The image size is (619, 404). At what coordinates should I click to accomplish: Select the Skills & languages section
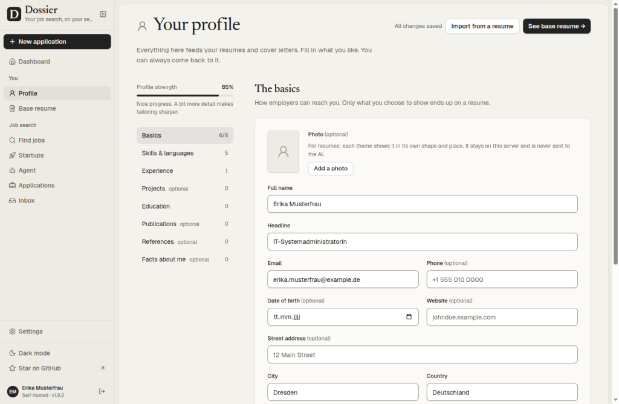pos(185,153)
